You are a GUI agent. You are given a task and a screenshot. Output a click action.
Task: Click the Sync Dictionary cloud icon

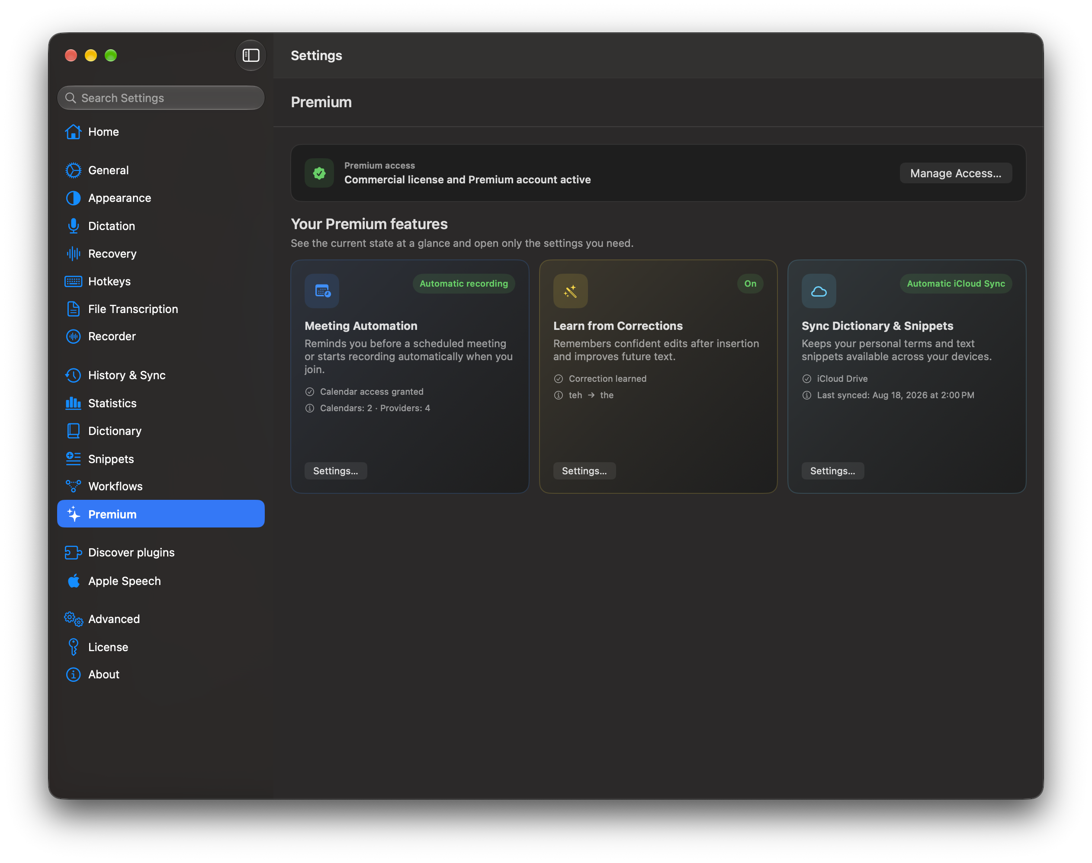[x=819, y=291]
